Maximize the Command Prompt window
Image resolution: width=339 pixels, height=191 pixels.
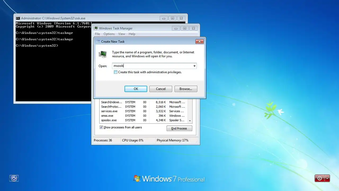point(172,18)
